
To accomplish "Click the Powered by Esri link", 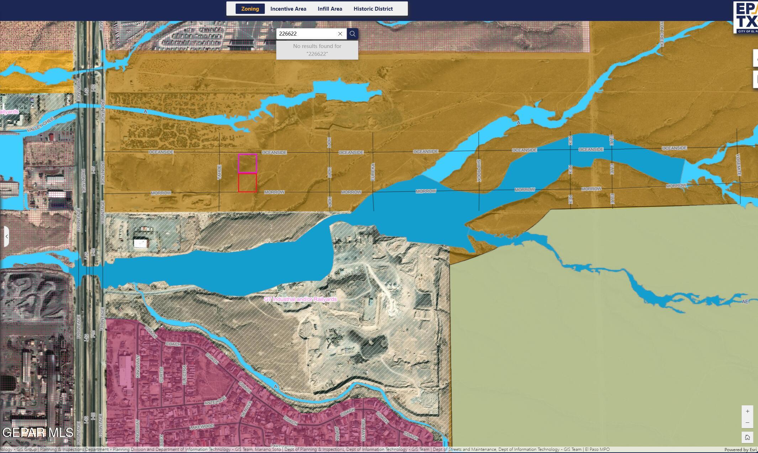I will (x=740, y=450).
